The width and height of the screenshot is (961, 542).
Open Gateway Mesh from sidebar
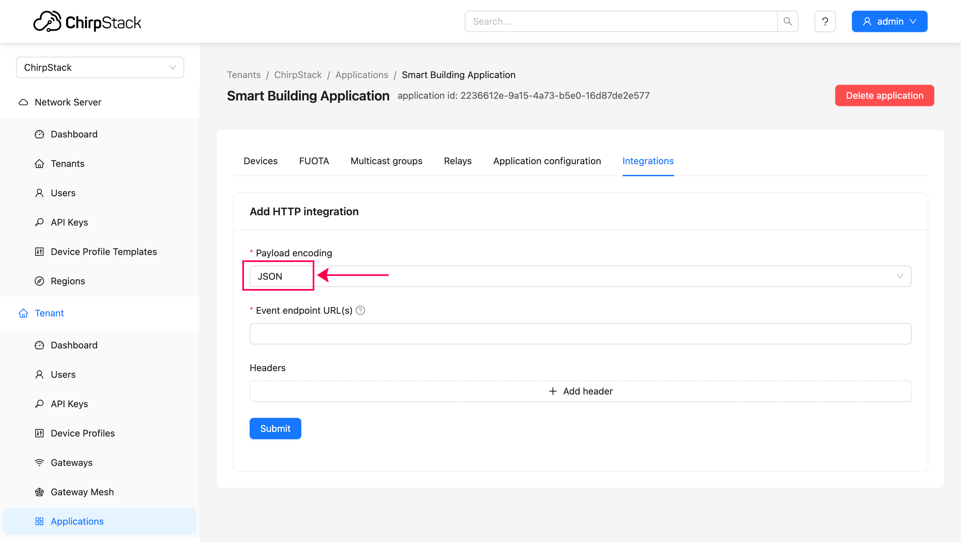coord(82,492)
